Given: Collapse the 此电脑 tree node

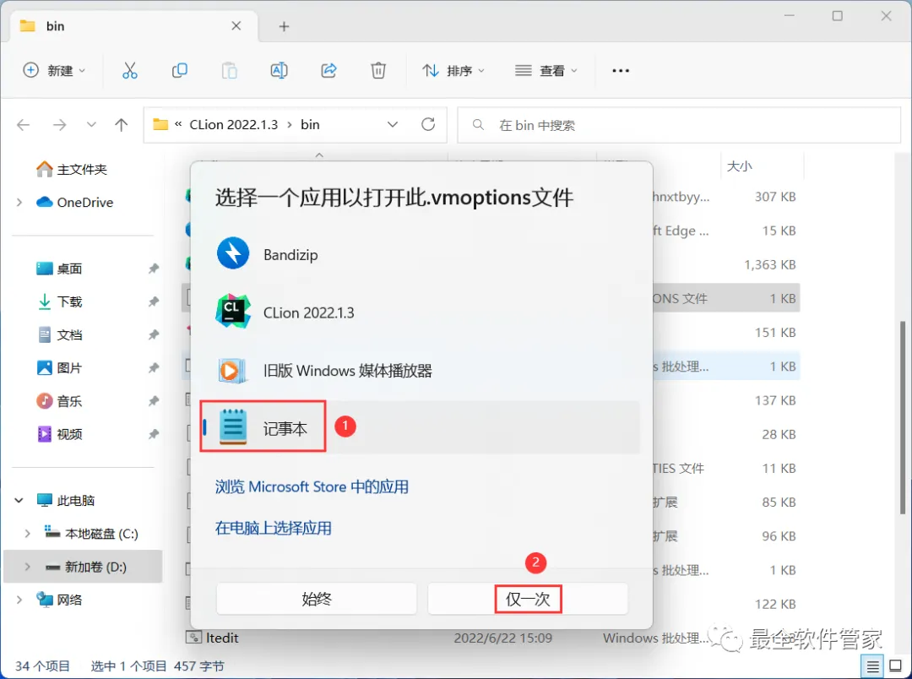Looking at the screenshot, I should (19, 500).
